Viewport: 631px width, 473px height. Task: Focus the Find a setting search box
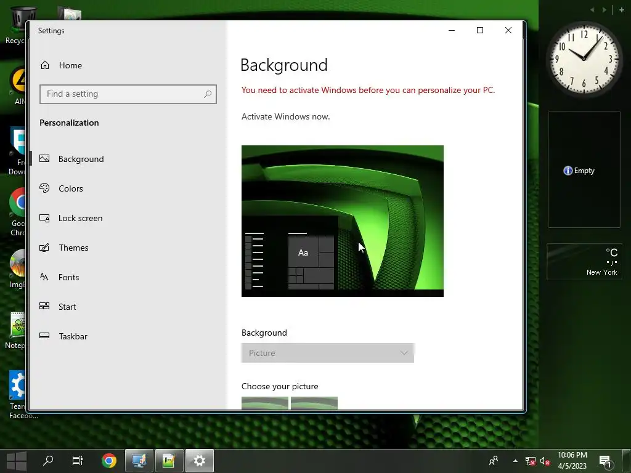click(128, 94)
